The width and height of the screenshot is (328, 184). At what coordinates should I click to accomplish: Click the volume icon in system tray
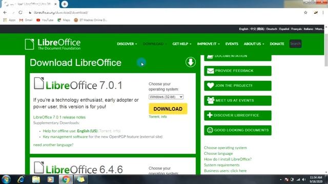pyautogui.click(x=304, y=179)
